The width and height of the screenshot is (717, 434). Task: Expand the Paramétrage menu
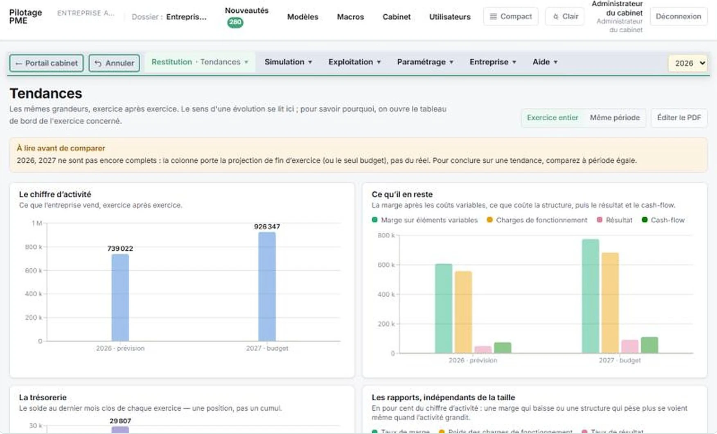[x=425, y=62]
